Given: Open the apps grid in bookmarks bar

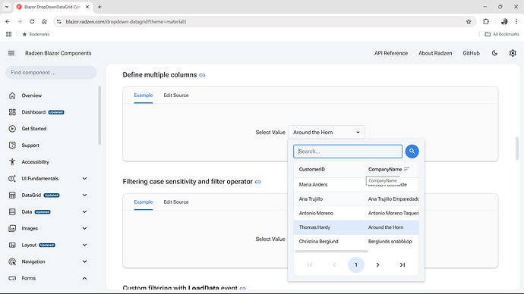Looking at the screenshot, I should [8, 34].
